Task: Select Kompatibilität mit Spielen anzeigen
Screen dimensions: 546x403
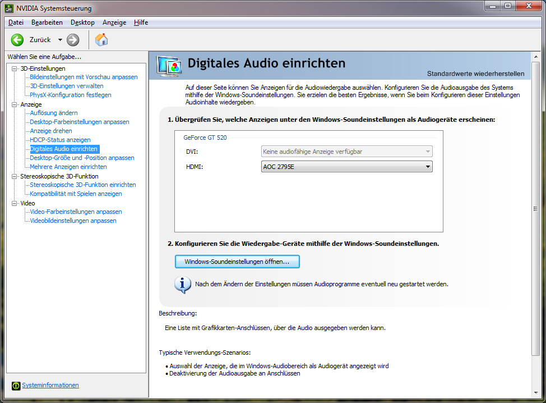Action: click(x=76, y=194)
